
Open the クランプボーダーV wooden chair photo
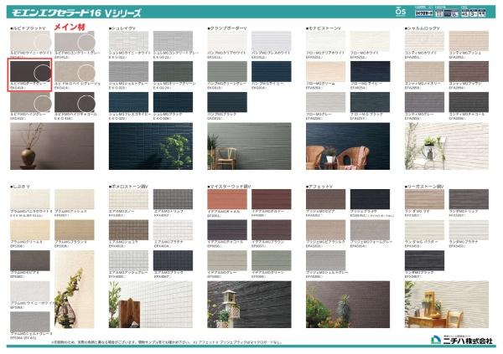pyautogui.click(x=249, y=146)
